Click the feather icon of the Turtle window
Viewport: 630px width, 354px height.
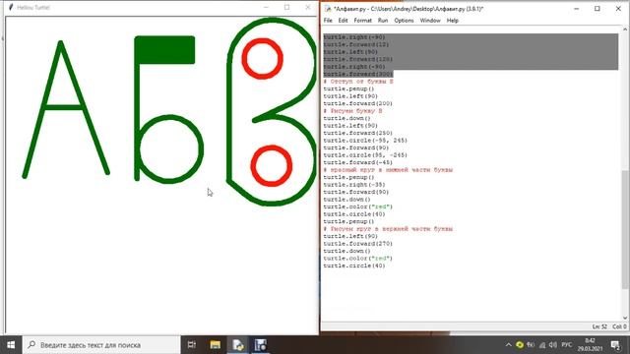click(11, 7)
